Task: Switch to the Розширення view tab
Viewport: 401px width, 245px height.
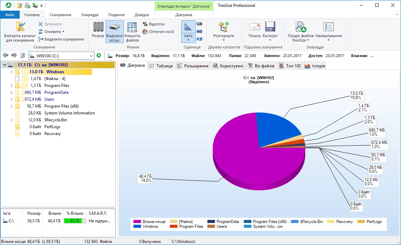Action: (193, 66)
